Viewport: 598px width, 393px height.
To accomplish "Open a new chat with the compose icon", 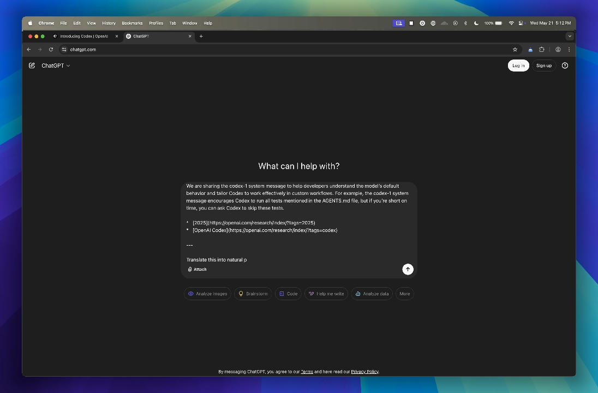I will (x=32, y=65).
